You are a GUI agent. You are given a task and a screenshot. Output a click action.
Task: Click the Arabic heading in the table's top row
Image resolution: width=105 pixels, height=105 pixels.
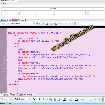click(53, 9)
